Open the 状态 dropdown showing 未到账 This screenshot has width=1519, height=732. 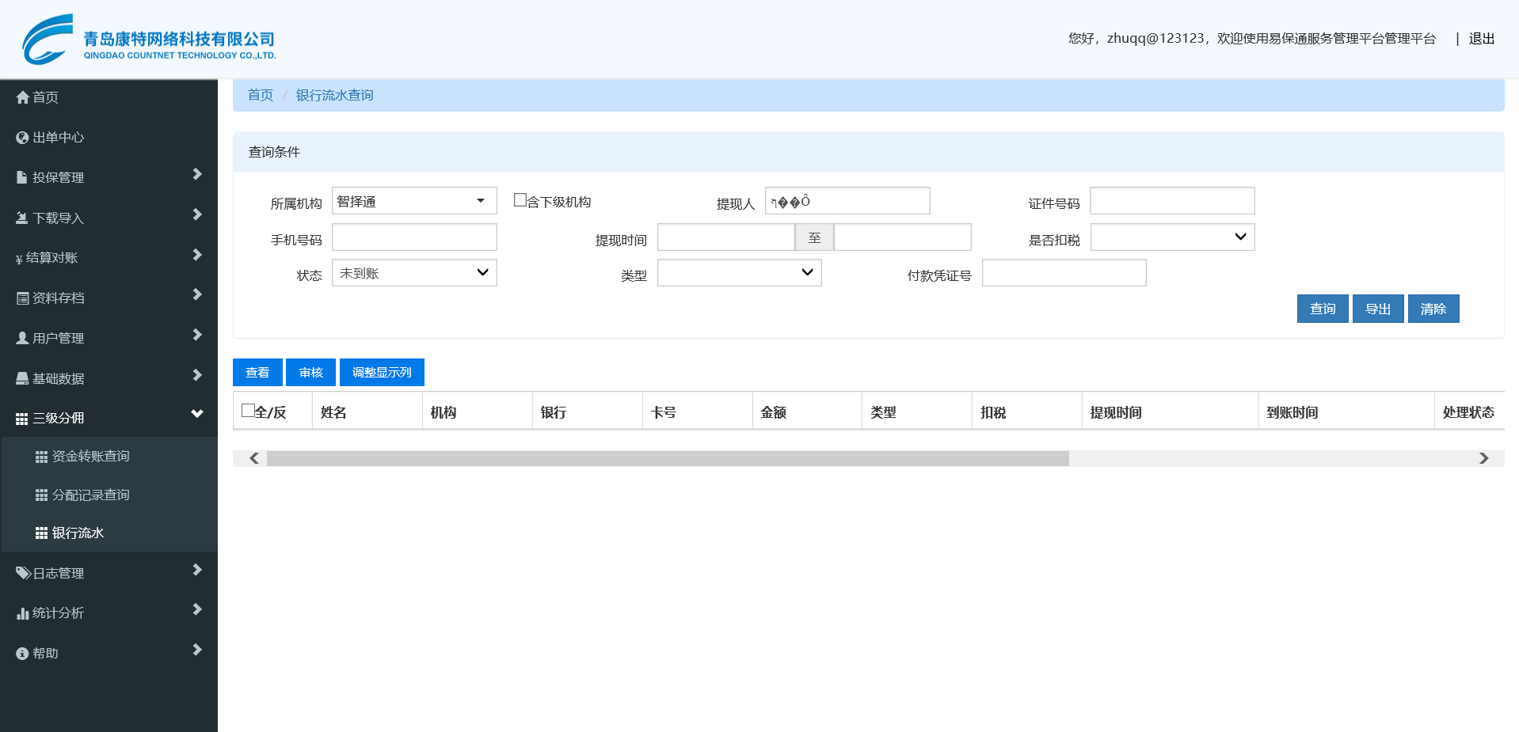(x=413, y=273)
